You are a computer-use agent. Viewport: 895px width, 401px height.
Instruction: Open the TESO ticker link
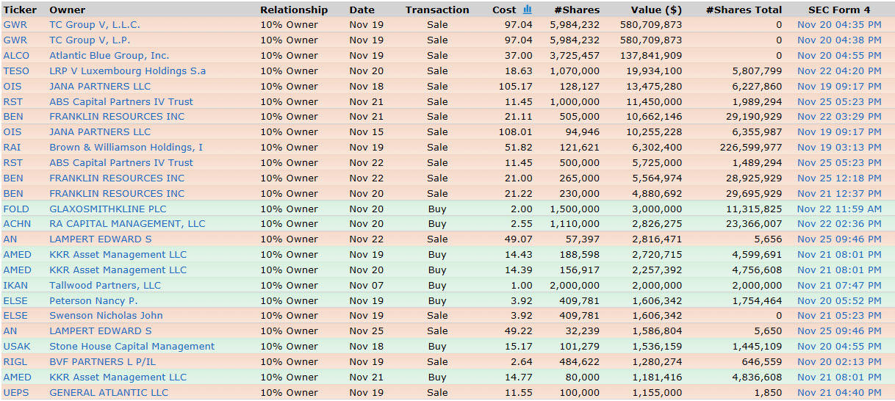(x=16, y=71)
